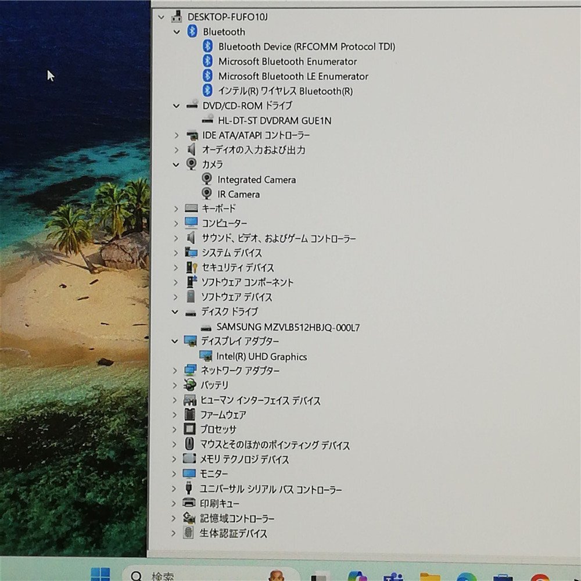
Task: Select HL-DT-ST DVDRAM GUE1N
Action: [275, 121]
